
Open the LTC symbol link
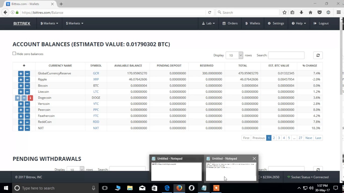click(x=96, y=92)
